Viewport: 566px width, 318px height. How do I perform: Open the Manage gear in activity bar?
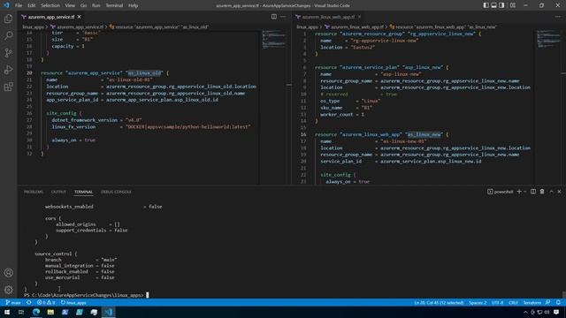pyautogui.click(x=8, y=290)
